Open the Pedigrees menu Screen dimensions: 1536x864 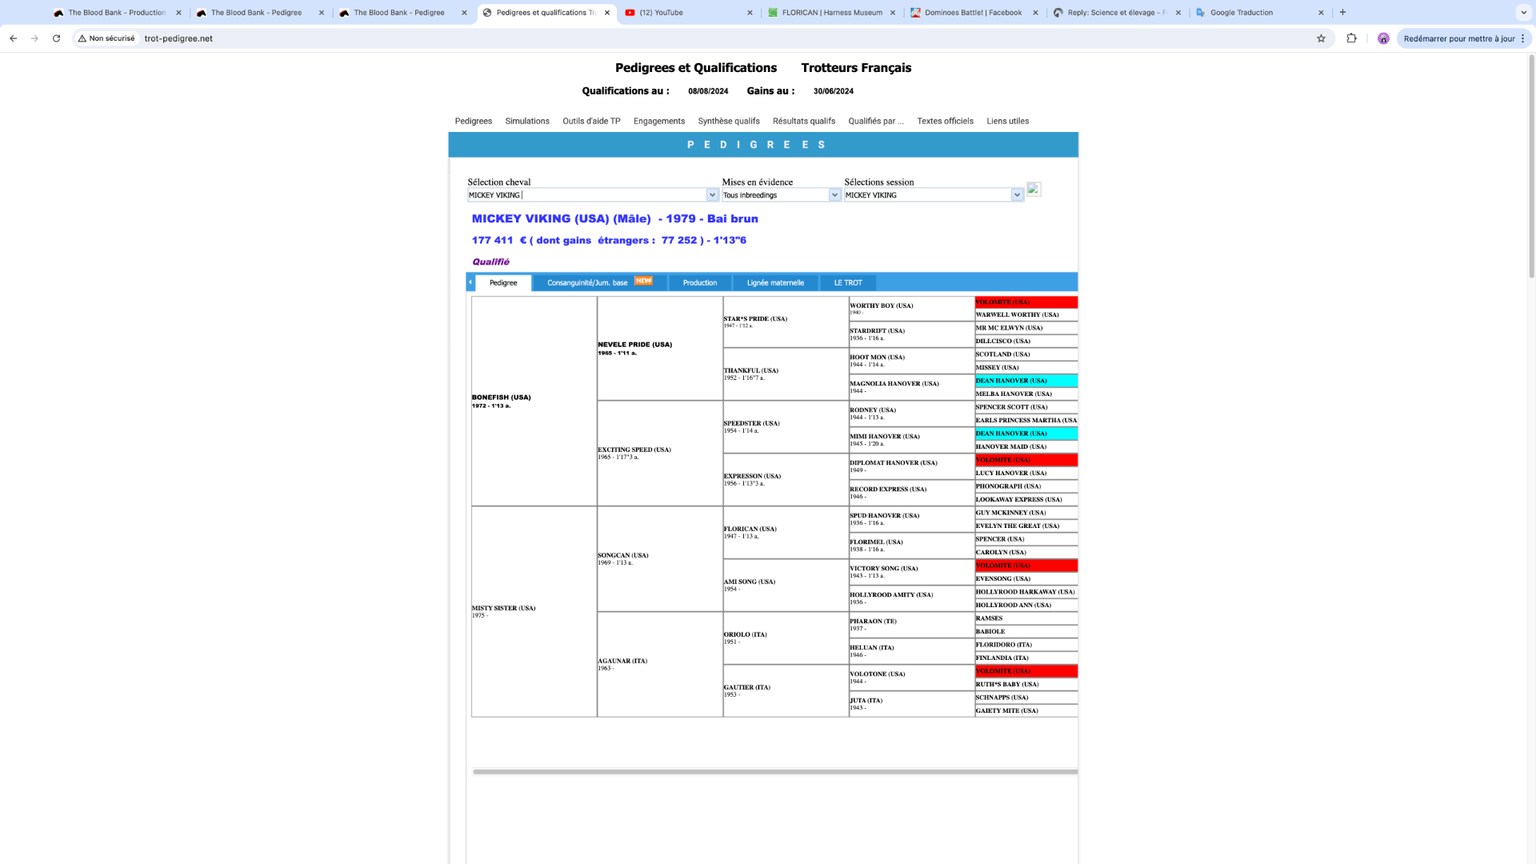click(x=474, y=121)
